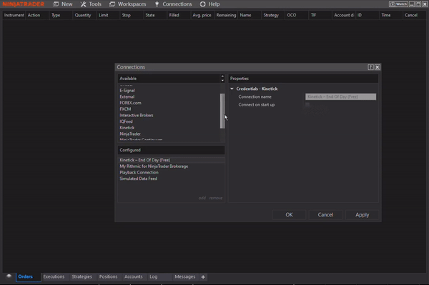Switch to the Executions tab
The width and height of the screenshot is (429, 285).
pos(54,277)
